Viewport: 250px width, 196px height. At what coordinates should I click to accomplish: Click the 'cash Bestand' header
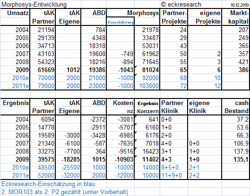pos(236,107)
